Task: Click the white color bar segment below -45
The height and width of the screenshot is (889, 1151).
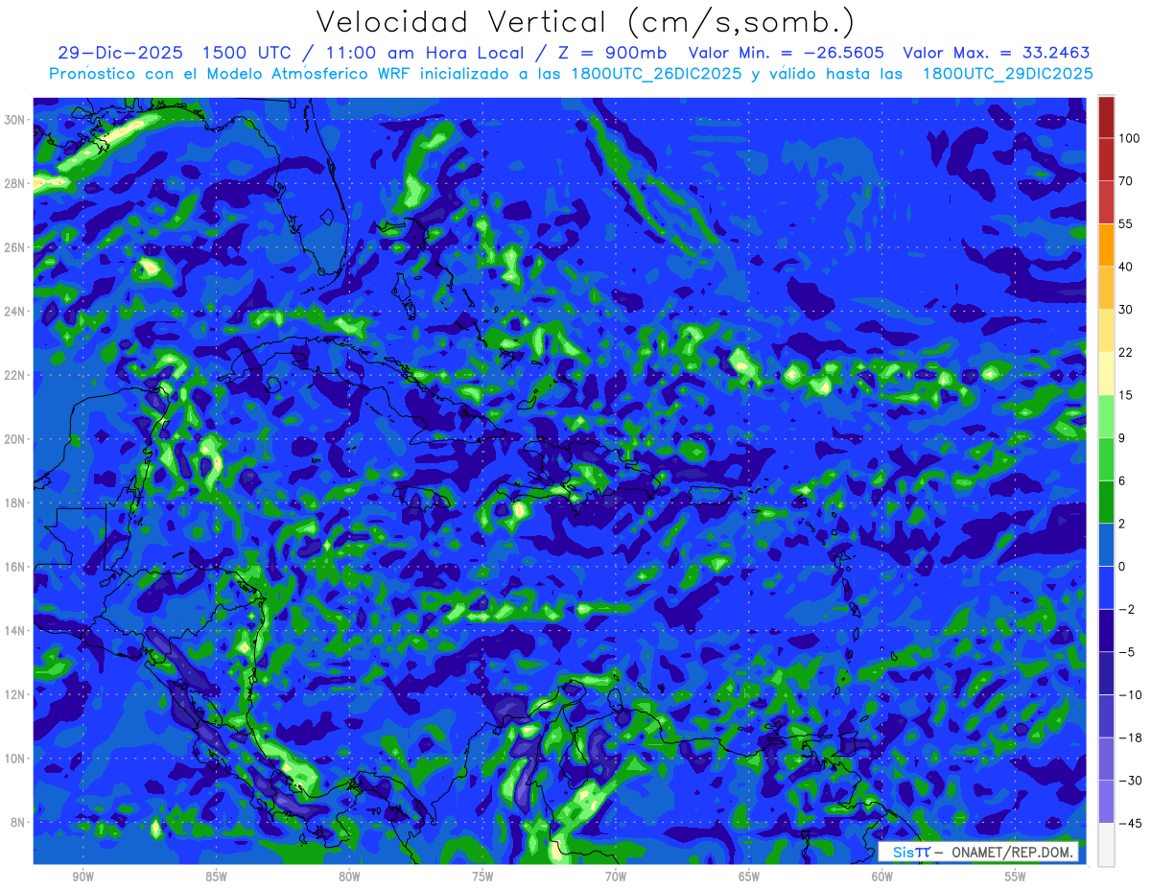Action: click(x=1106, y=844)
